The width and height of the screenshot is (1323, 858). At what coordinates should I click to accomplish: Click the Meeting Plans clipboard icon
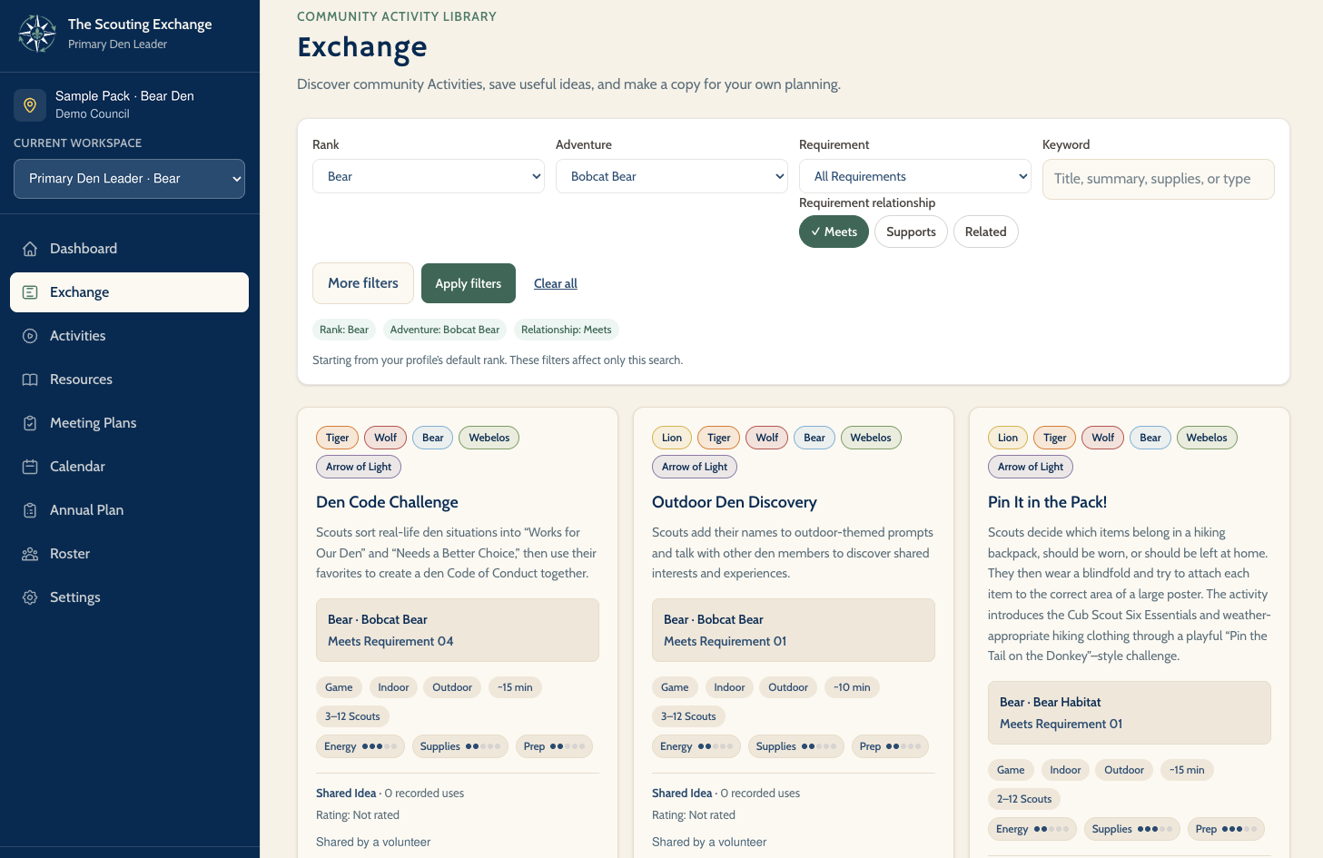30,423
